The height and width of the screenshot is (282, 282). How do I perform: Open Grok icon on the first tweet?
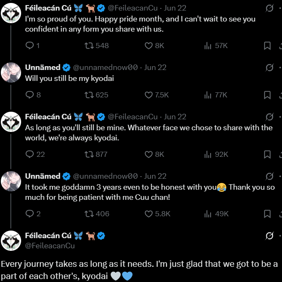[x=269, y=8]
